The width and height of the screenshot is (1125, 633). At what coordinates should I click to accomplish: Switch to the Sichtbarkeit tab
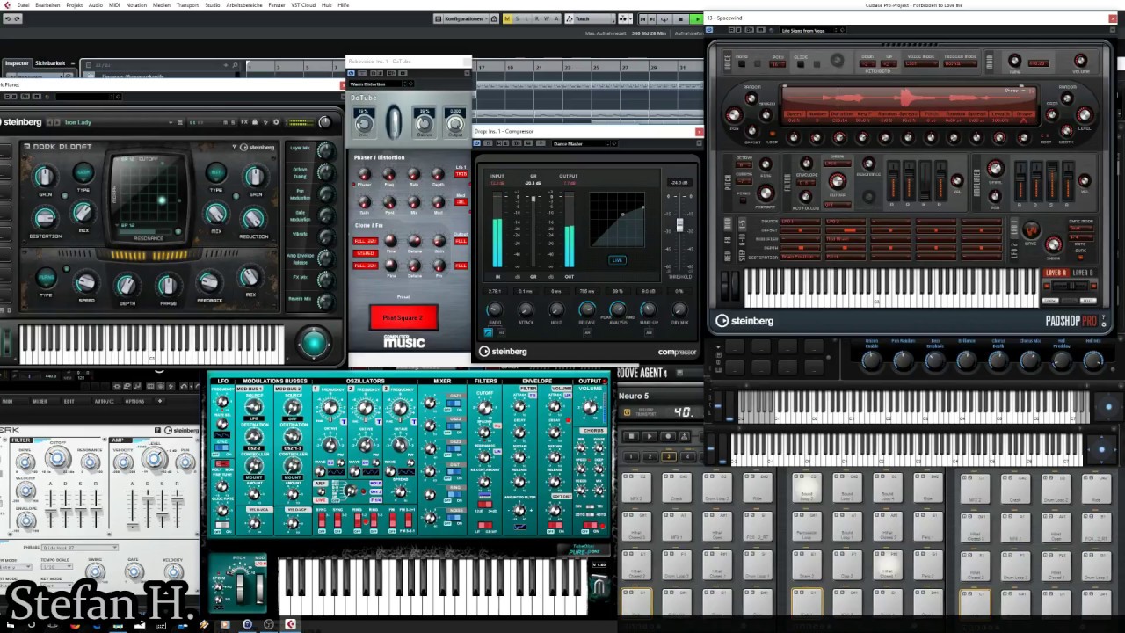[x=50, y=63]
